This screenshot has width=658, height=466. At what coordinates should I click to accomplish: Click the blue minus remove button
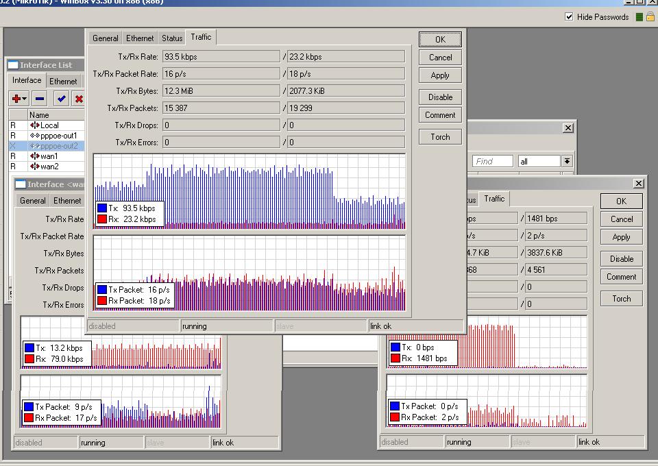point(39,99)
